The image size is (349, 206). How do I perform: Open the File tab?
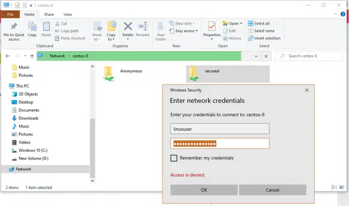click(x=10, y=14)
